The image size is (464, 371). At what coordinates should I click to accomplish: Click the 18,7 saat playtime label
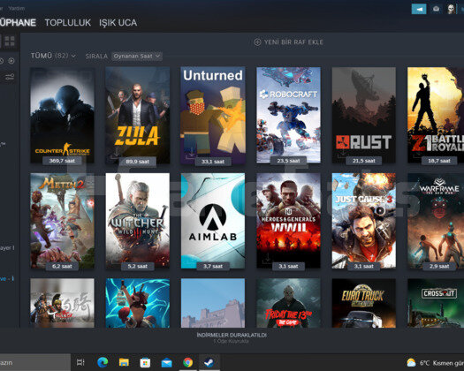[x=439, y=161]
